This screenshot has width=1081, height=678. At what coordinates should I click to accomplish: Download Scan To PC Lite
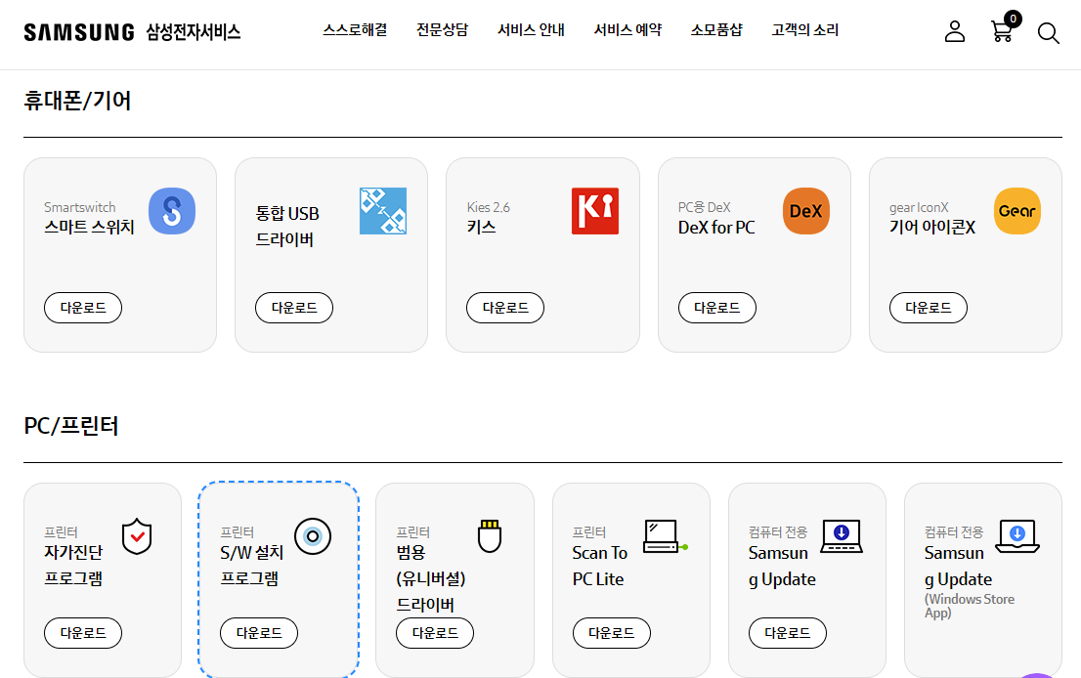click(x=612, y=633)
